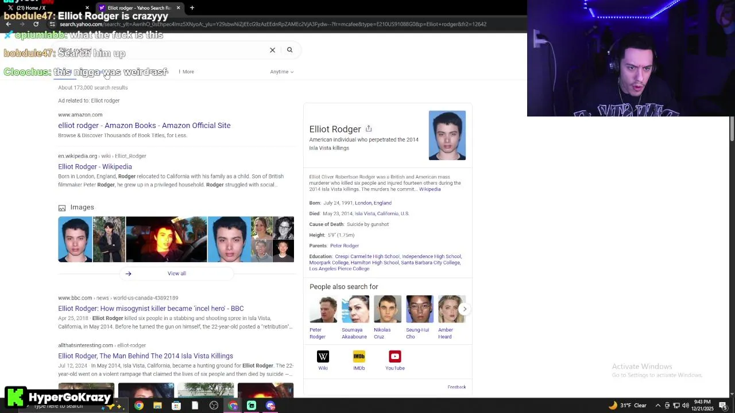
Task: Advance the People also search for carousel arrow
Action: pos(465,309)
